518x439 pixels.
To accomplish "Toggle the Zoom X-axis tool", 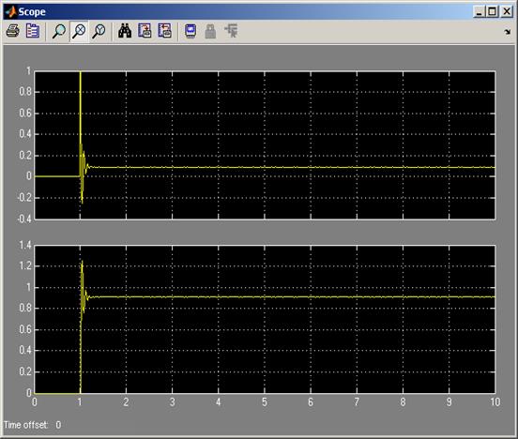I will [79, 31].
